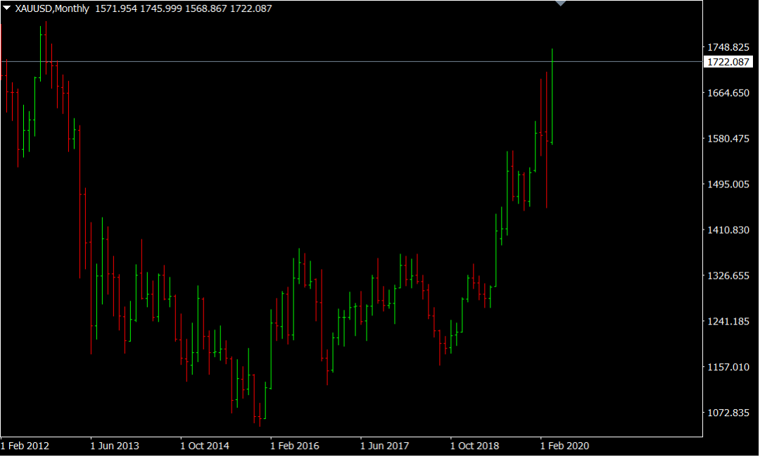Click the 1157.010 price scale label
This screenshot has height=457, width=760.
[728, 368]
